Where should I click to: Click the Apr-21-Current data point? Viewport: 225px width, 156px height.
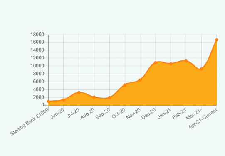coord(217,40)
